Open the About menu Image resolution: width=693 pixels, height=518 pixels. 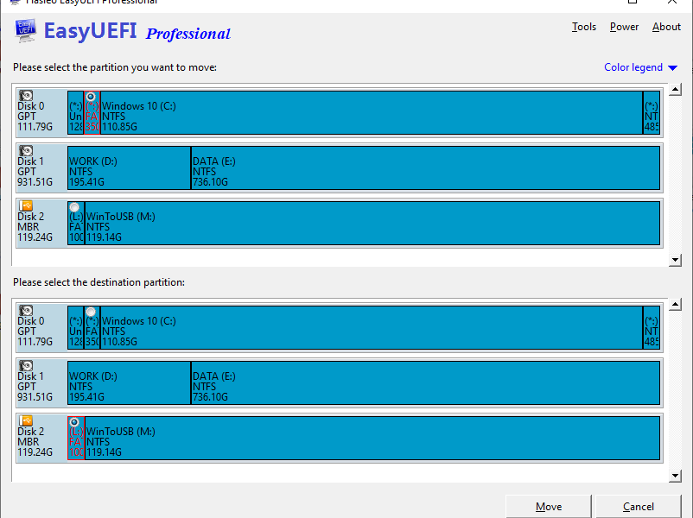(x=666, y=27)
